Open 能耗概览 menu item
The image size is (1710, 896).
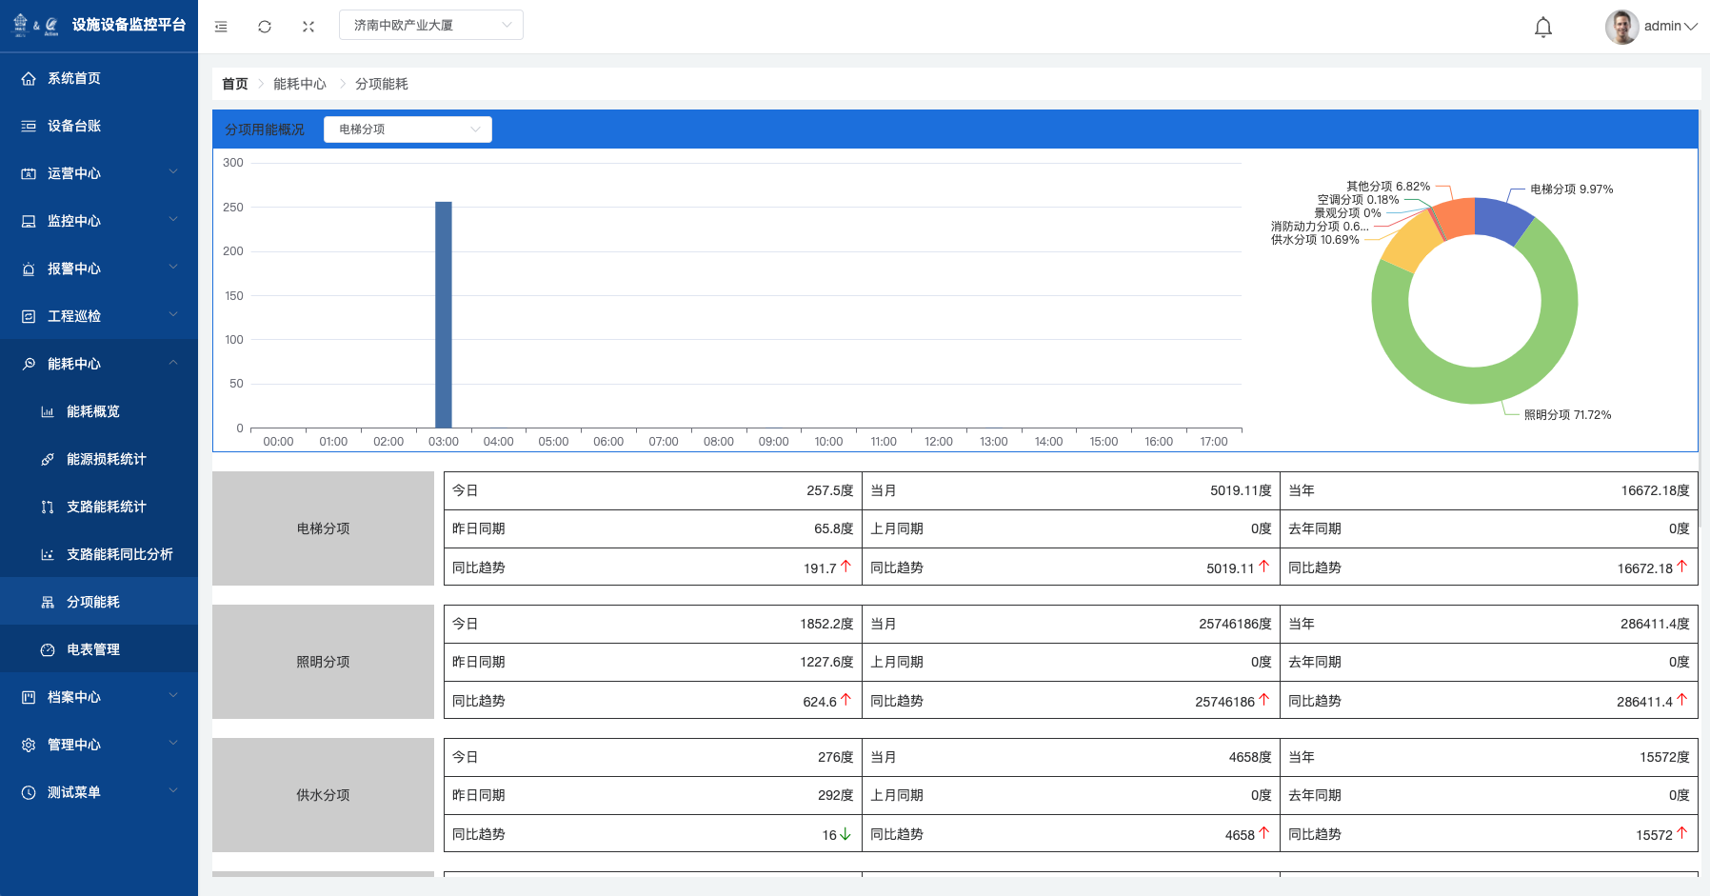point(93,411)
